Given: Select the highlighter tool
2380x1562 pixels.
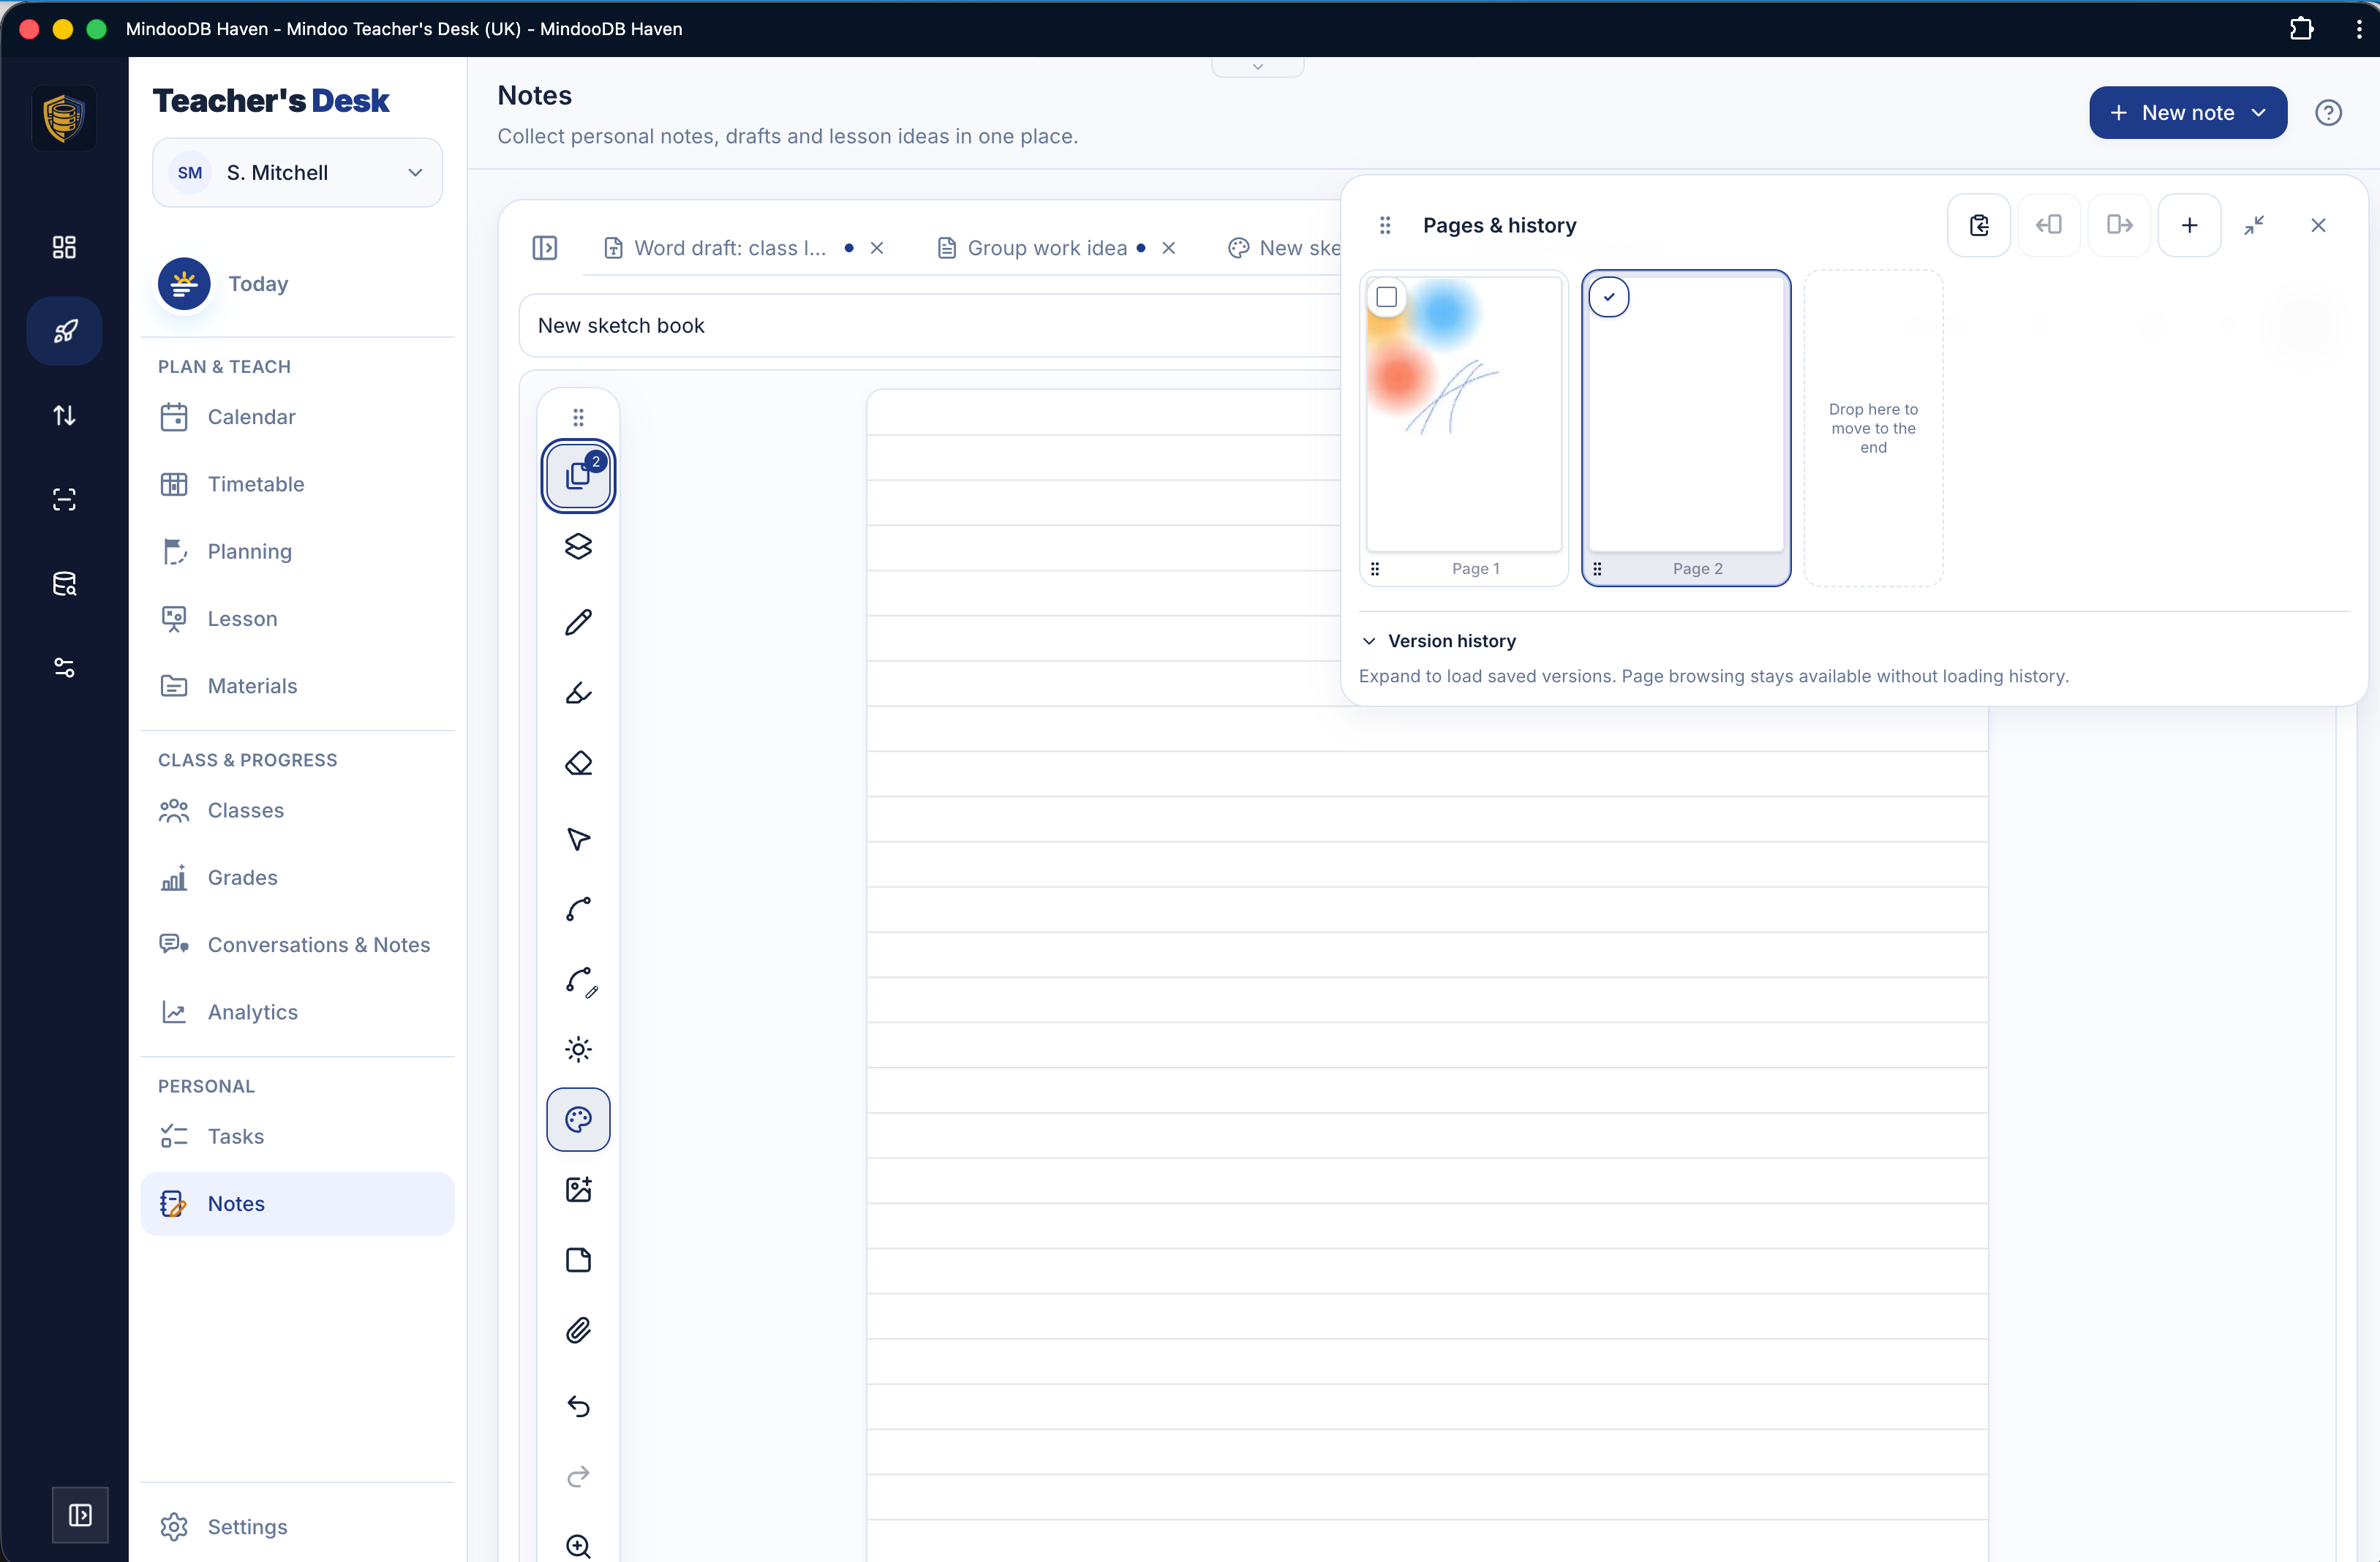Looking at the screenshot, I should click(x=578, y=693).
